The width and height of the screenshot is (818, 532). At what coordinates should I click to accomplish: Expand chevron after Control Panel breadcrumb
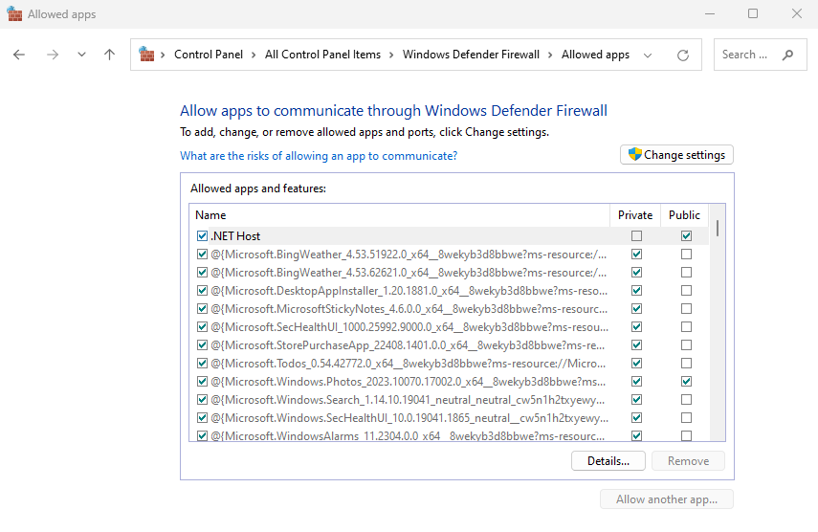click(x=254, y=55)
